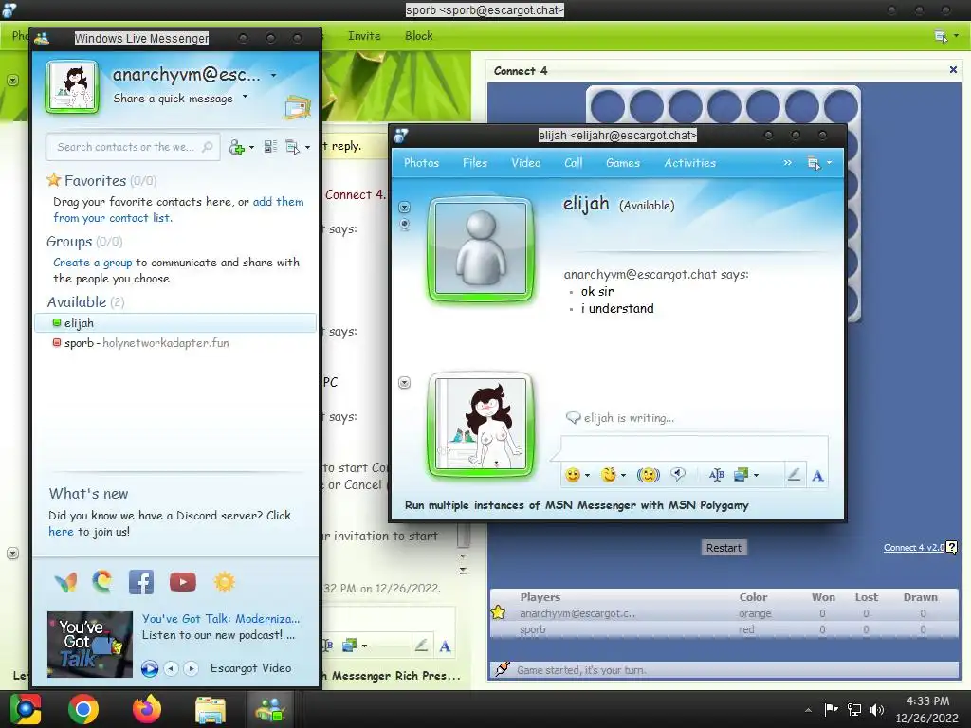Image resolution: width=971 pixels, height=728 pixels.
Task: Click the anarchyvm display picture in Messenger
Action: pyautogui.click(x=72, y=86)
